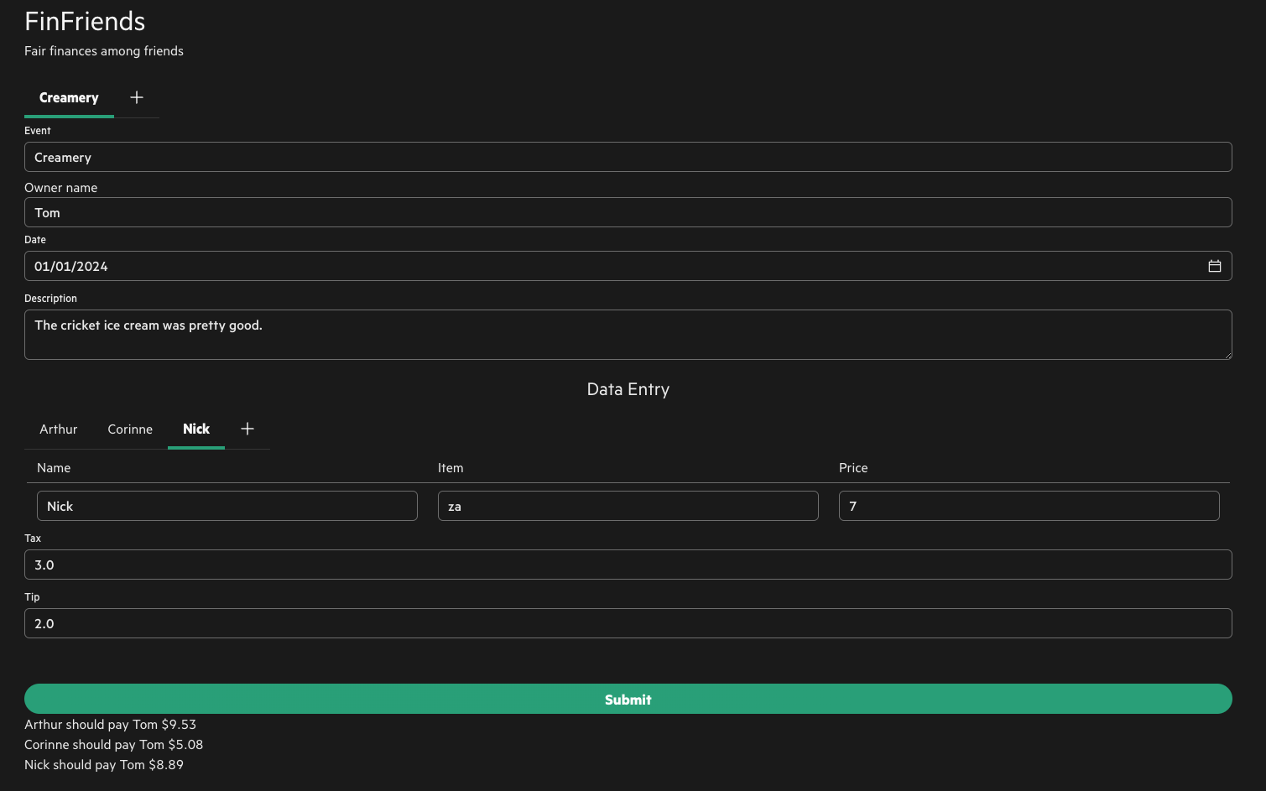Click the Price field showing 7

[x=1029, y=506]
